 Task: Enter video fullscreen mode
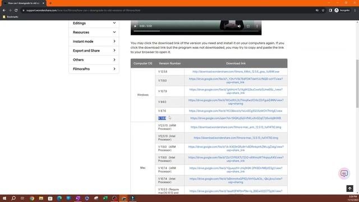click(x=248, y=26)
